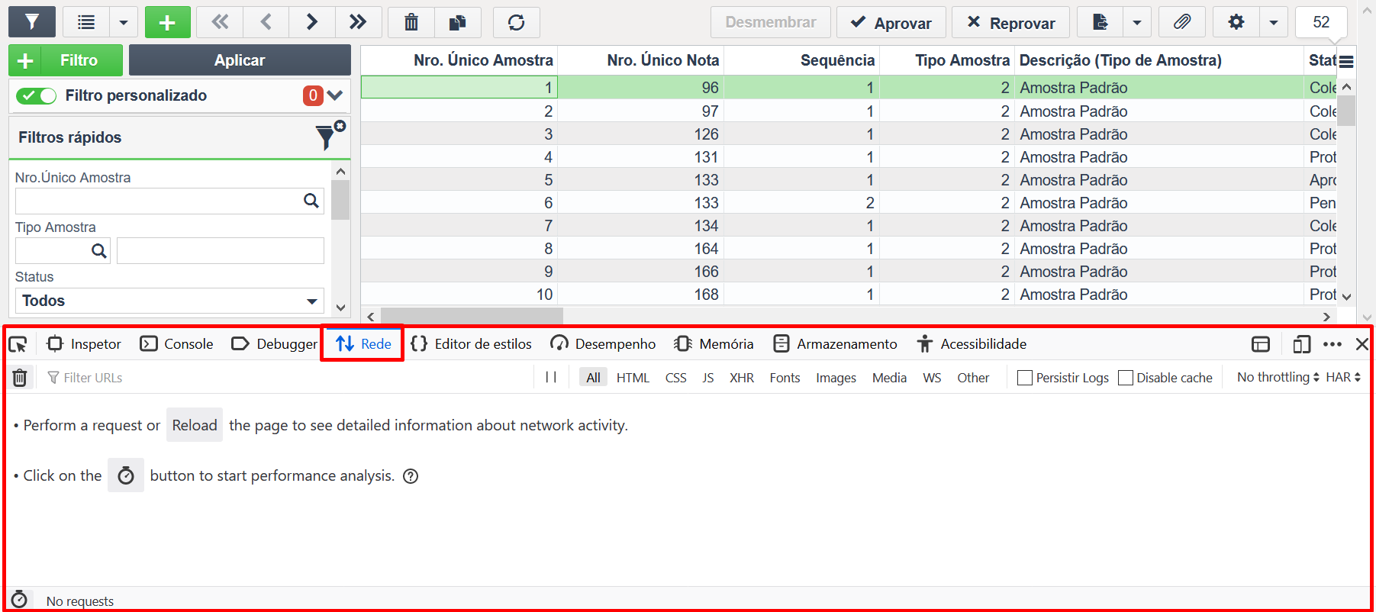Open the HAR dropdown menu
The height and width of the screenshot is (612, 1376).
pyautogui.click(x=1343, y=377)
